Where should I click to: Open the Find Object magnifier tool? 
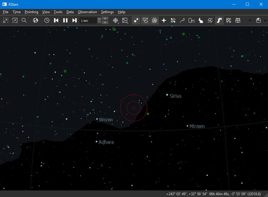pyautogui.click(x=24, y=21)
